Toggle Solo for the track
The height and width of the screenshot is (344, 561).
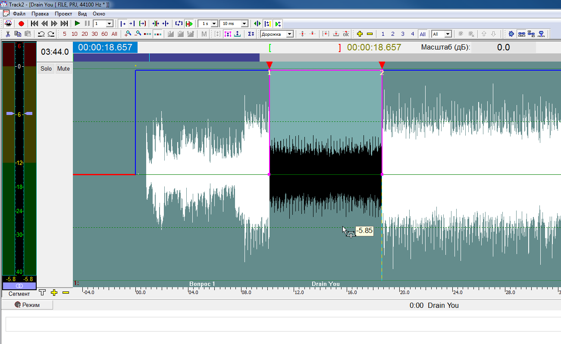tap(46, 68)
